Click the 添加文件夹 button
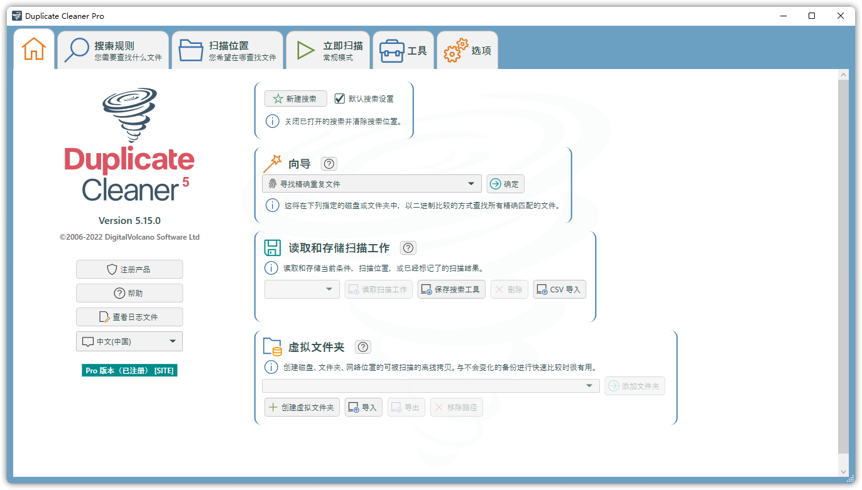The width and height of the screenshot is (862, 490). point(635,386)
